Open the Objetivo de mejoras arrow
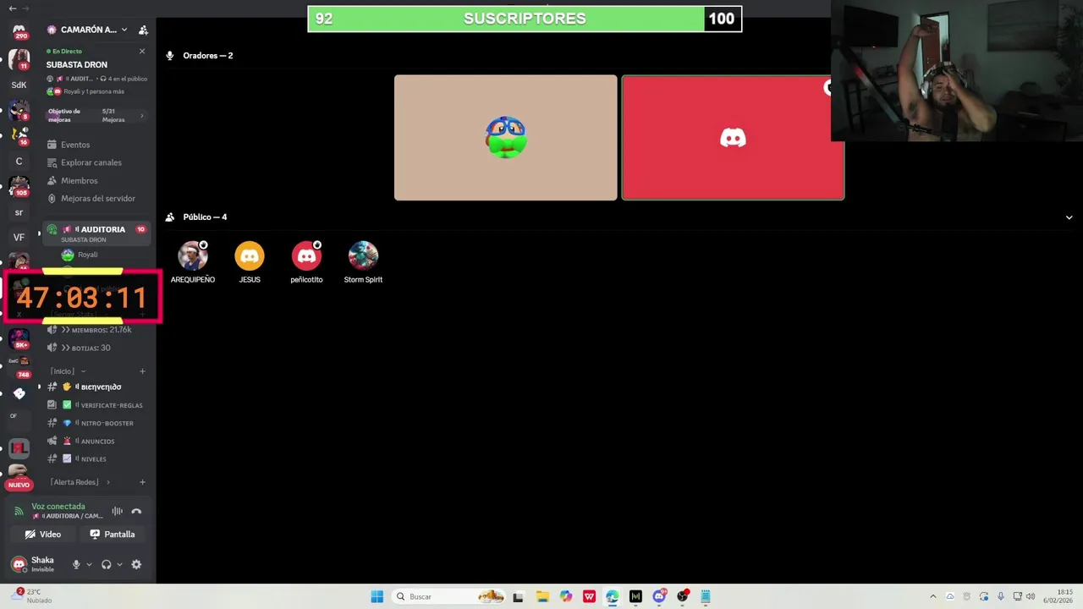The width and height of the screenshot is (1083, 609). click(141, 116)
